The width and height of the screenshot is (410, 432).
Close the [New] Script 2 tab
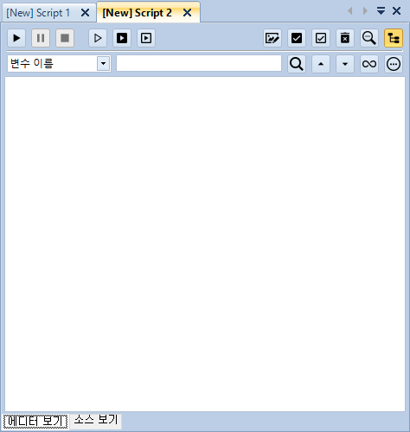[x=188, y=13]
